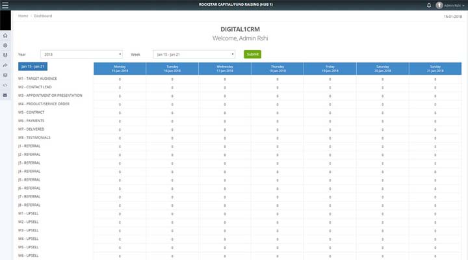Click the J5 - REFERRAL row label
This screenshot has width=468, height=260.
pos(29,179)
